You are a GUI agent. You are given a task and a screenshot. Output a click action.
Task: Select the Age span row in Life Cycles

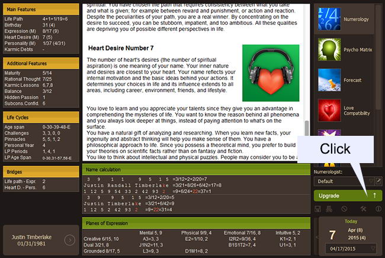41,127
